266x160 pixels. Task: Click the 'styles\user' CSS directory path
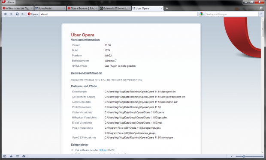[x=139, y=137]
